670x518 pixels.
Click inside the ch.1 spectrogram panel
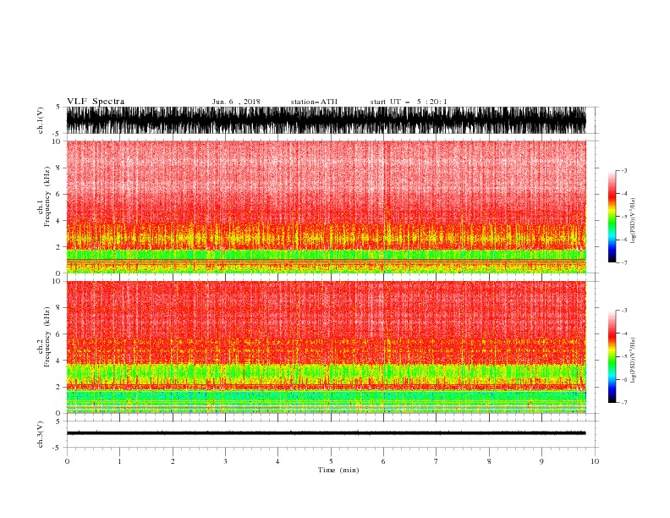click(x=326, y=207)
